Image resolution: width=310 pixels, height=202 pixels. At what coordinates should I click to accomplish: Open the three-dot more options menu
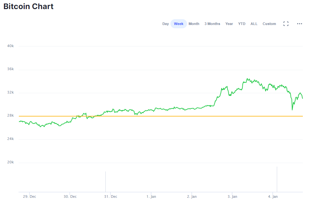pyautogui.click(x=299, y=24)
